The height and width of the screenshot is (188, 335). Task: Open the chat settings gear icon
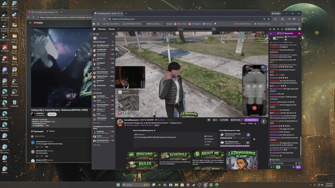[x=293, y=167]
